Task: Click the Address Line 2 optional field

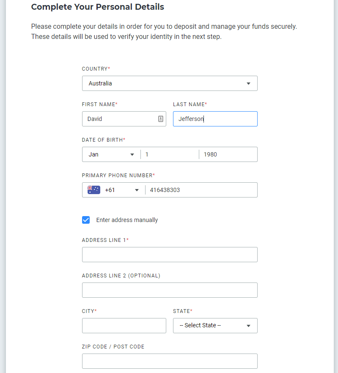Action: [x=170, y=290]
